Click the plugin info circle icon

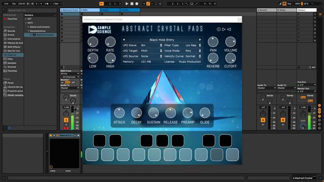[219, 29]
